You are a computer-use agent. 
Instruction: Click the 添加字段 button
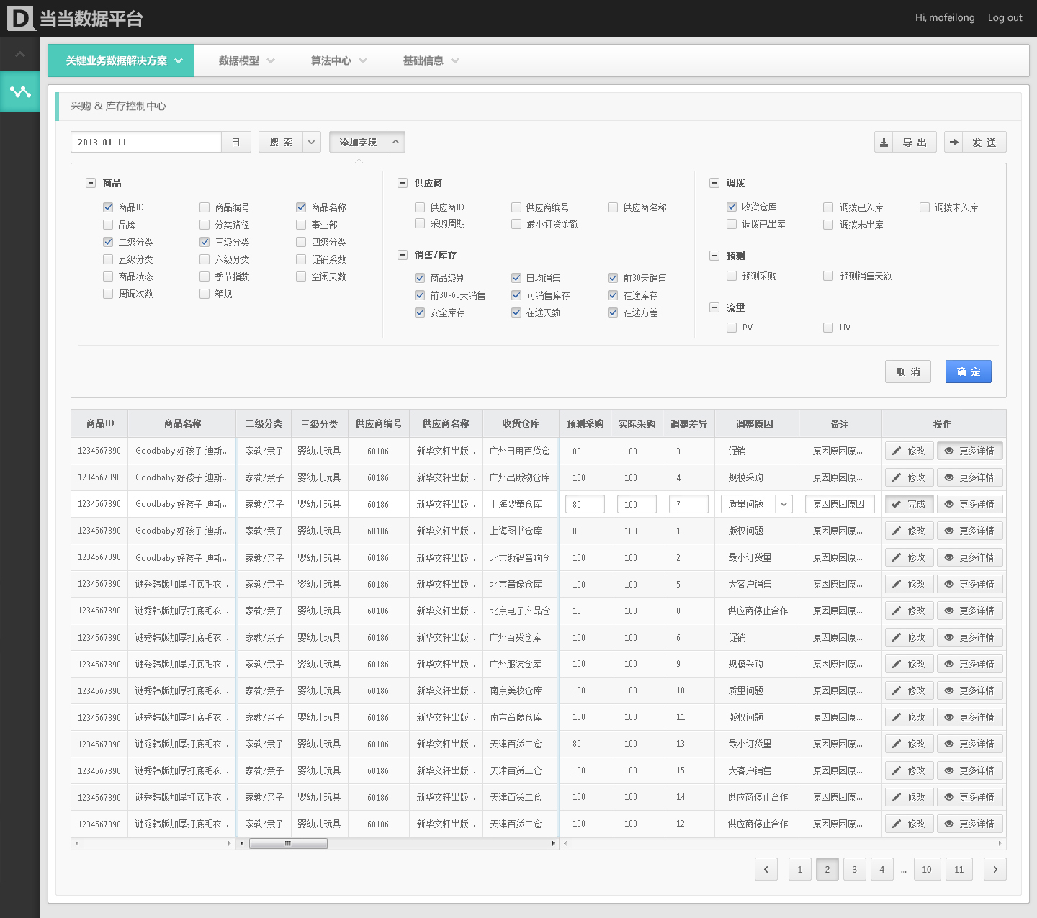(358, 142)
